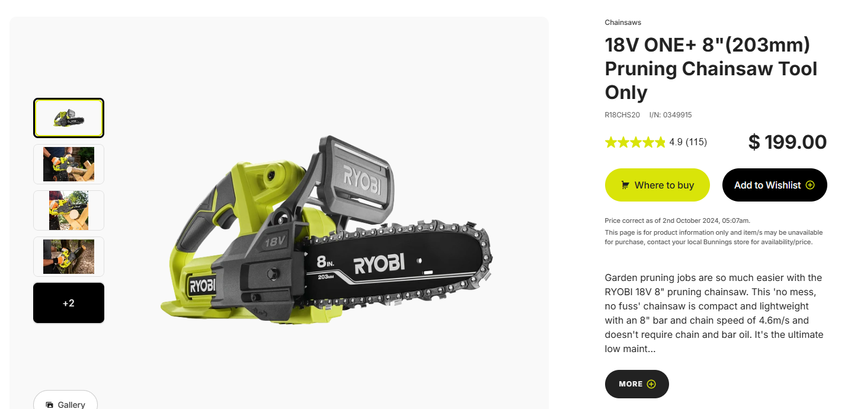Click the Where to buy button
This screenshot has height=409, width=851.
657,185
